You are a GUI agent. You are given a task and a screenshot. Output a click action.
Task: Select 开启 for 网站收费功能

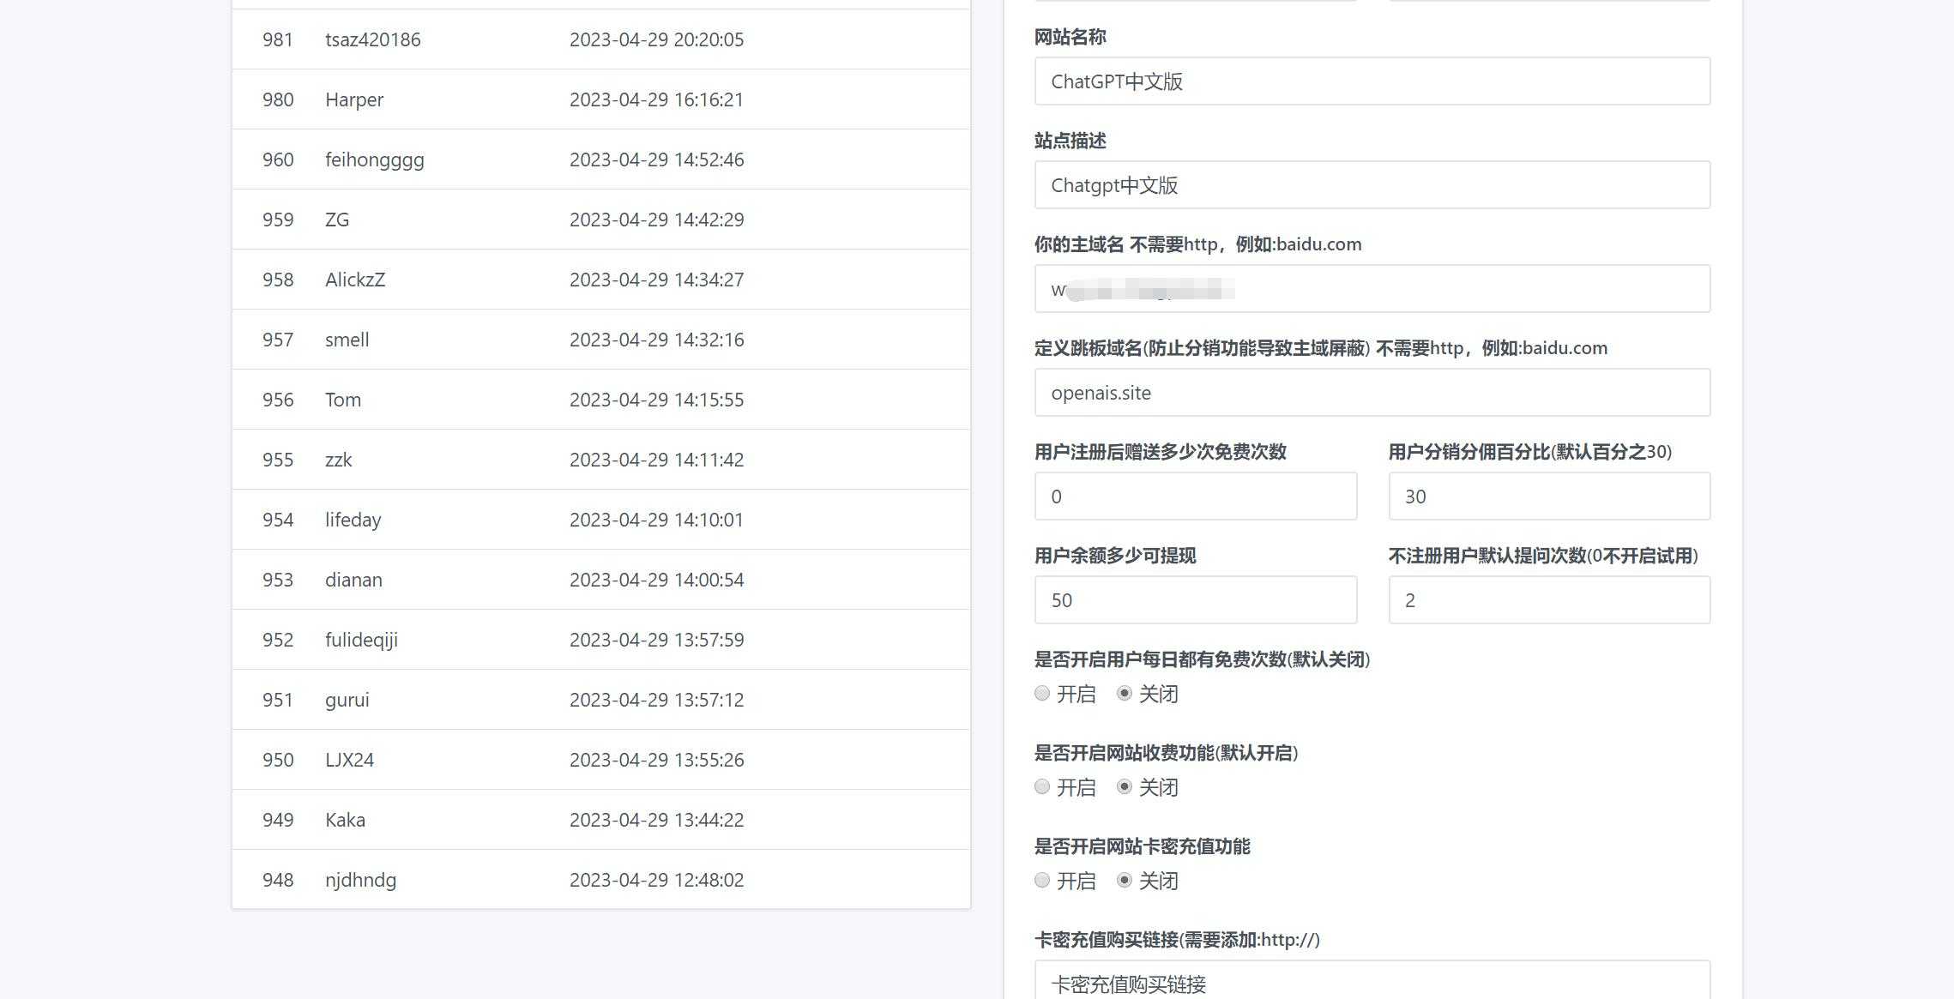[x=1041, y=786]
